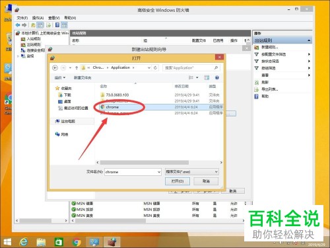Sort files by 类型 (Type) column header
330x248 pixels.
[213, 86]
